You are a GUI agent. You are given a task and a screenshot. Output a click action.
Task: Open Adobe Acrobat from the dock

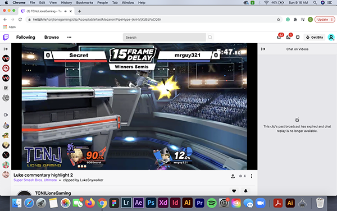[x=277, y=203]
